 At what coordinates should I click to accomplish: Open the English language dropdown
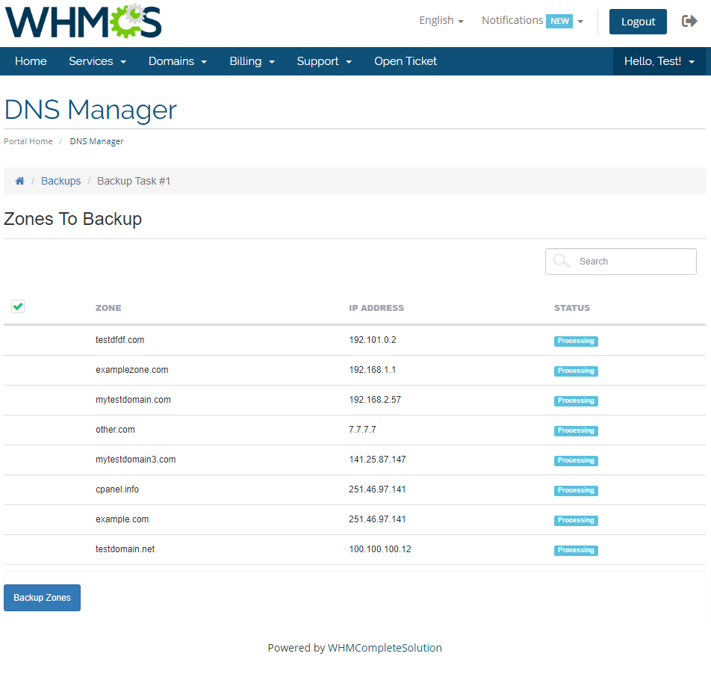coord(441,21)
